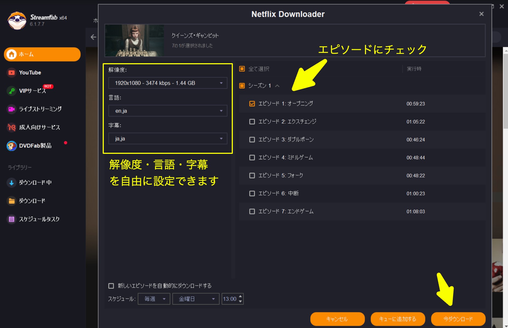Toggle シーズン 1 checkbox

242,86
